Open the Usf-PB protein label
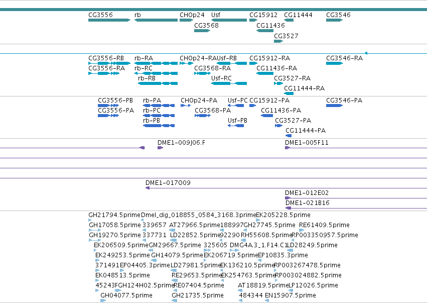The width and height of the screenshot is (427, 303). pos(237,121)
